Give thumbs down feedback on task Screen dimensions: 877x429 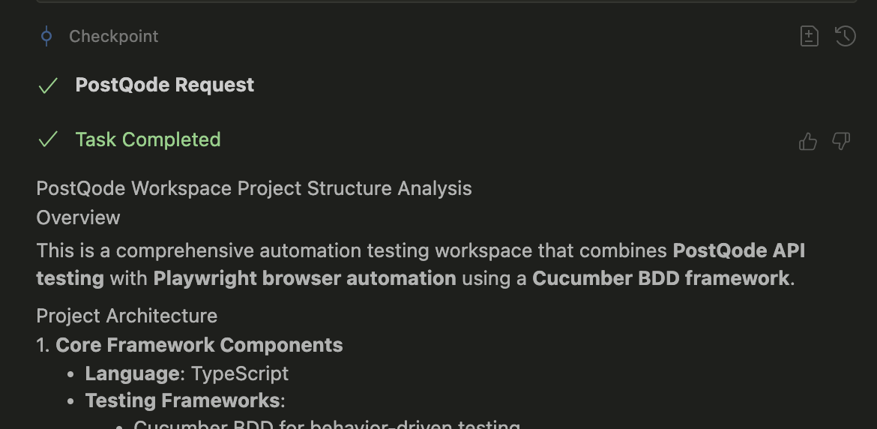pyautogui.click(x=842, y=141)
